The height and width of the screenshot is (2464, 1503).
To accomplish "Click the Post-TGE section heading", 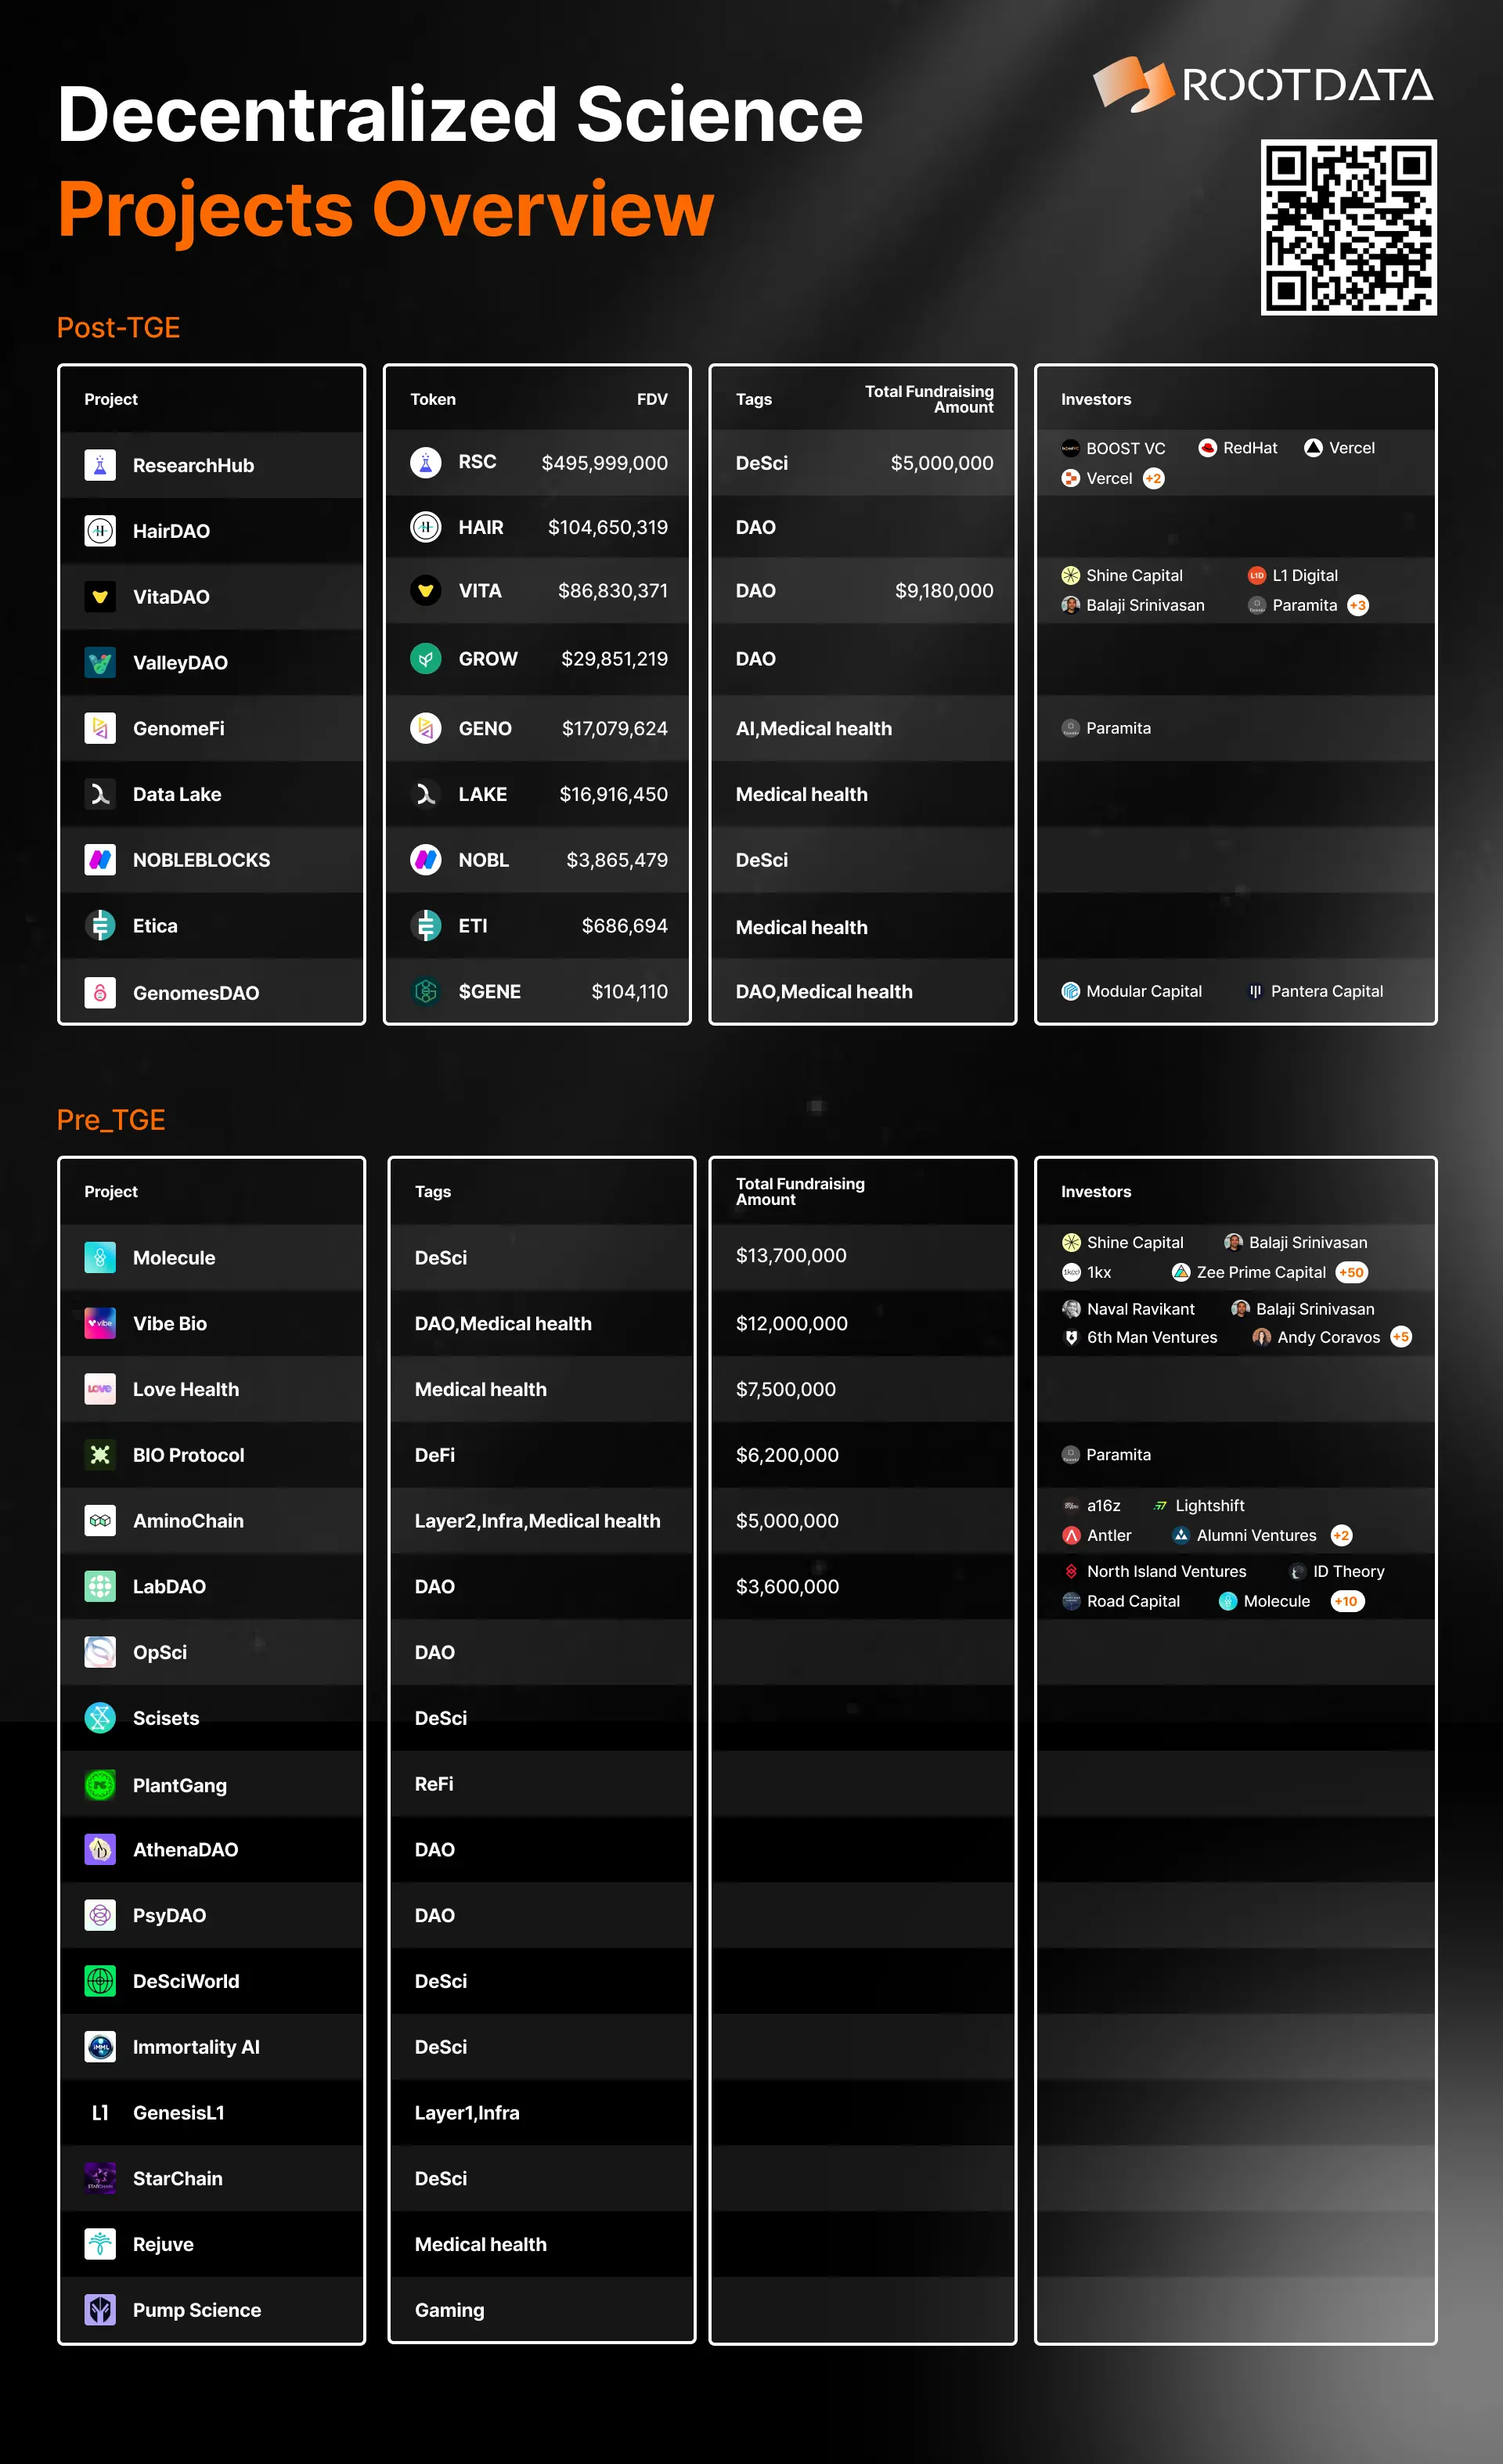I will pos(119,328).
